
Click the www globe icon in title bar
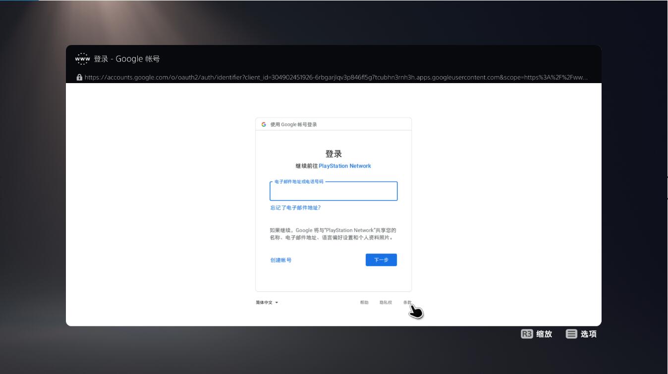coord(82,59)
